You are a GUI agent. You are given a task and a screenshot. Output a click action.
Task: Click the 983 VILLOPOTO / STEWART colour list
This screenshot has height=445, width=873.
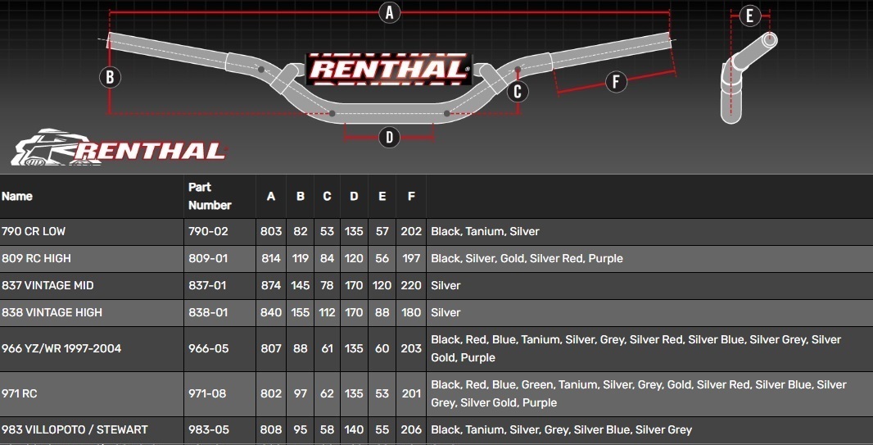[x=561, y=430]
